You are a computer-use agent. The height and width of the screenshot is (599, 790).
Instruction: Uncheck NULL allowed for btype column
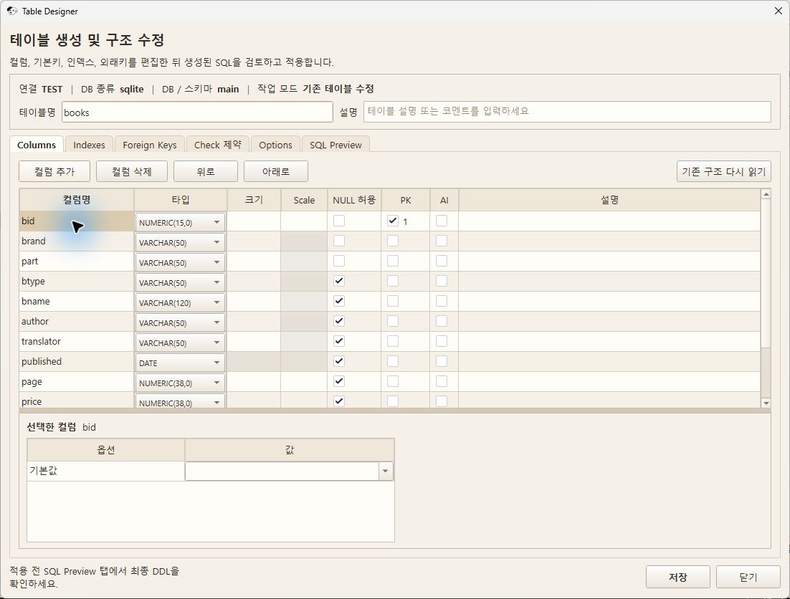tap(339, 281)
